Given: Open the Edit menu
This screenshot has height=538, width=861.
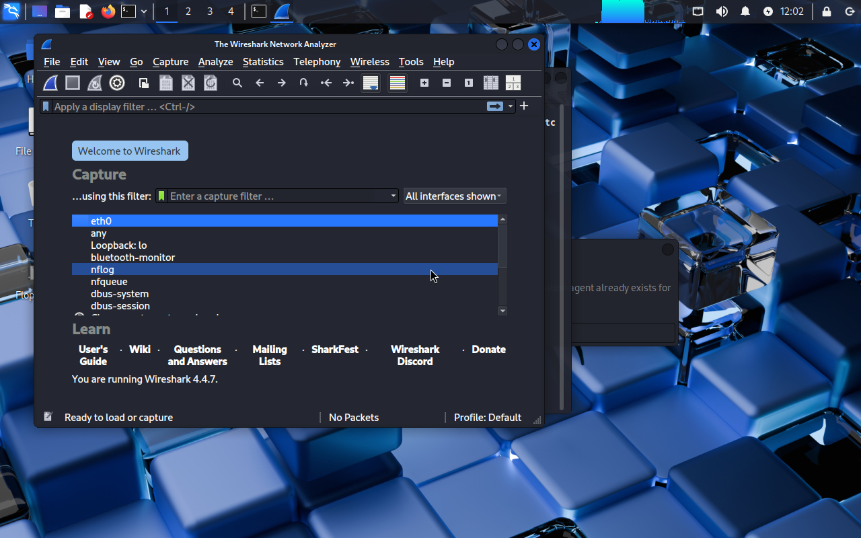Looking at the screenshot, I should [79, 61].
